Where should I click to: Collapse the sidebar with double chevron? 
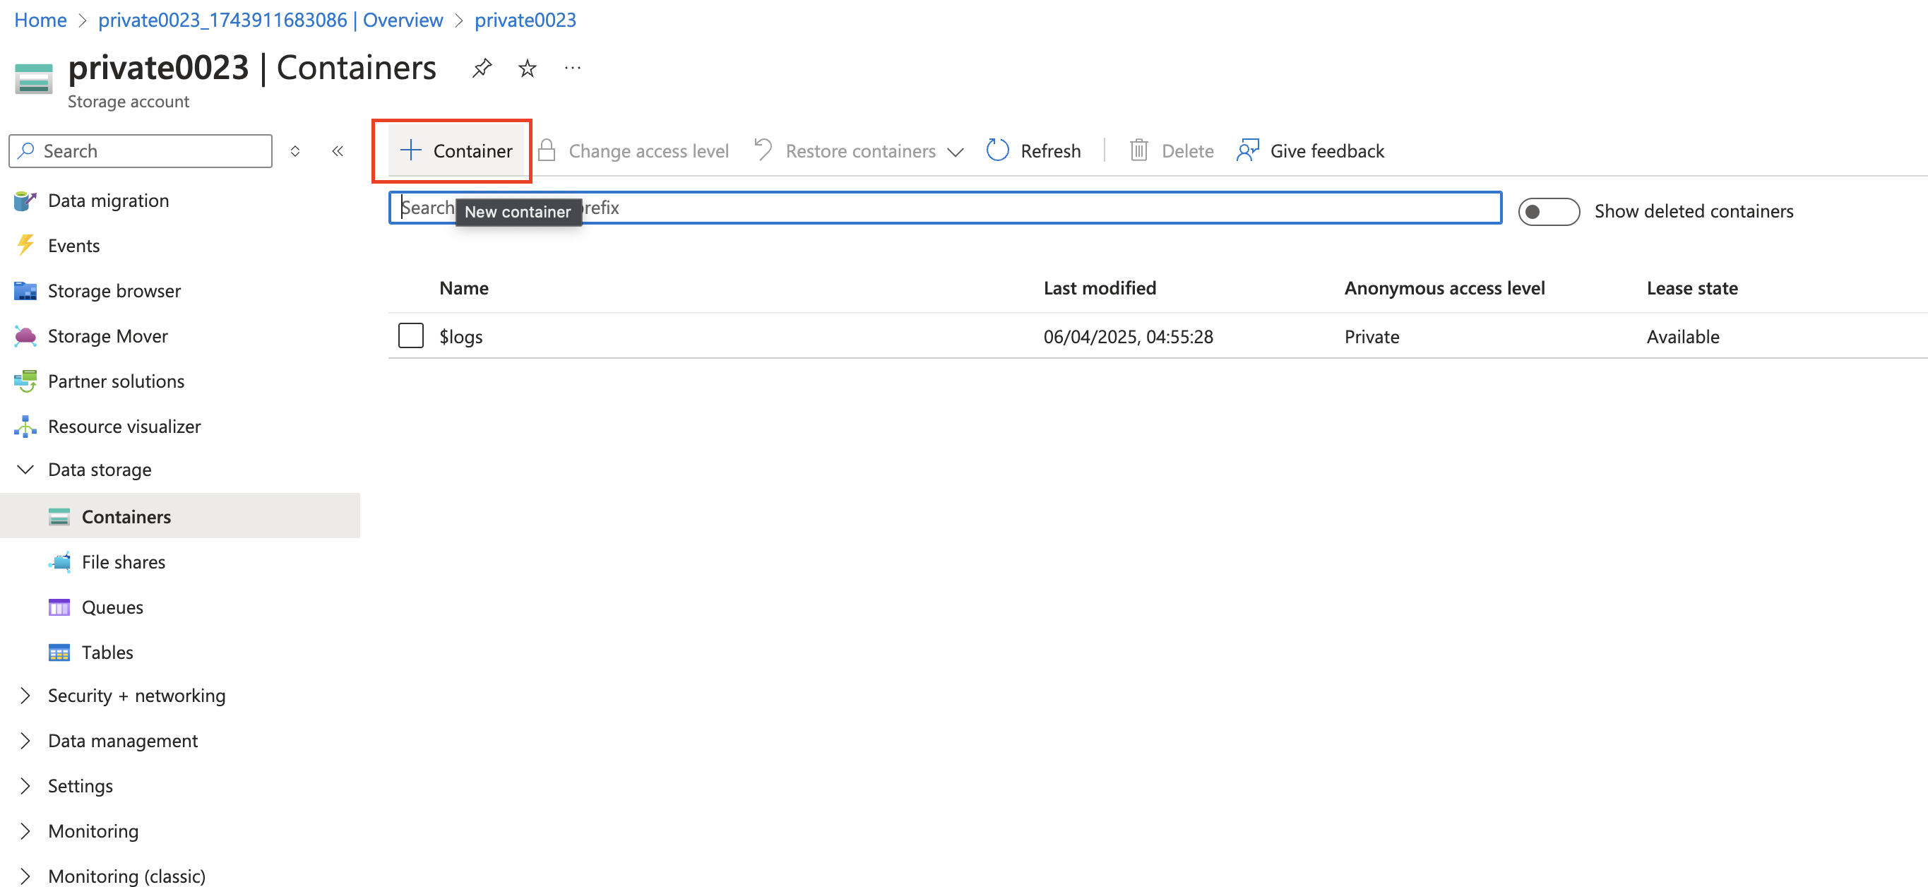[x=338, y=151]
